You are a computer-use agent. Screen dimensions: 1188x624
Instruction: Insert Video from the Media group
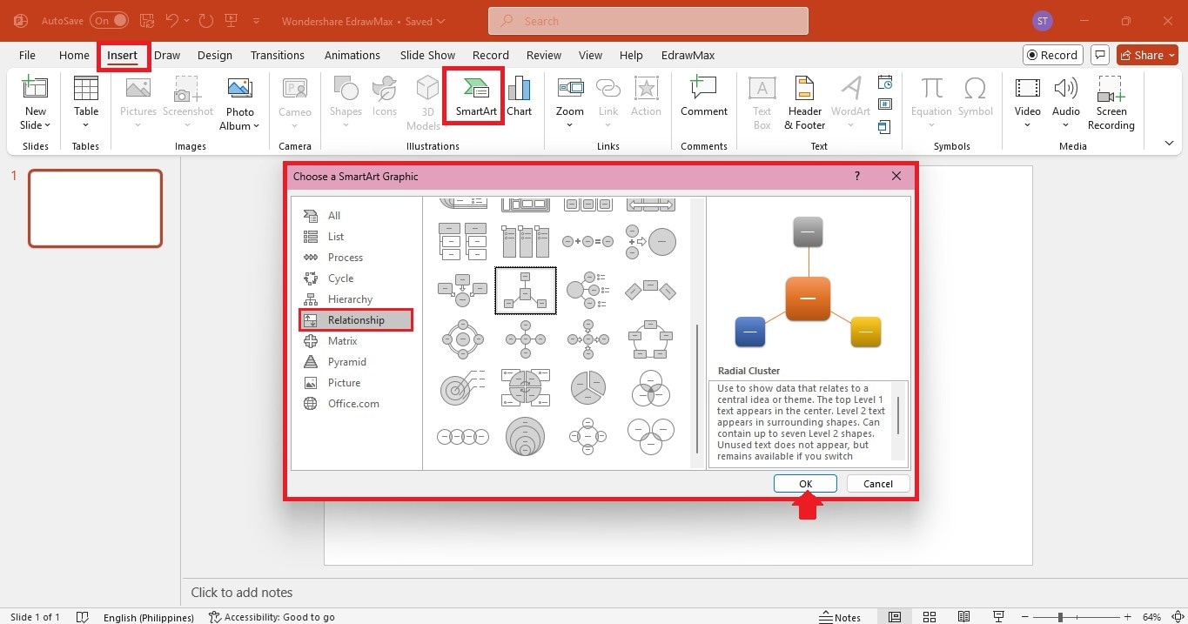pyautogui.click(x=1028, y=96)
